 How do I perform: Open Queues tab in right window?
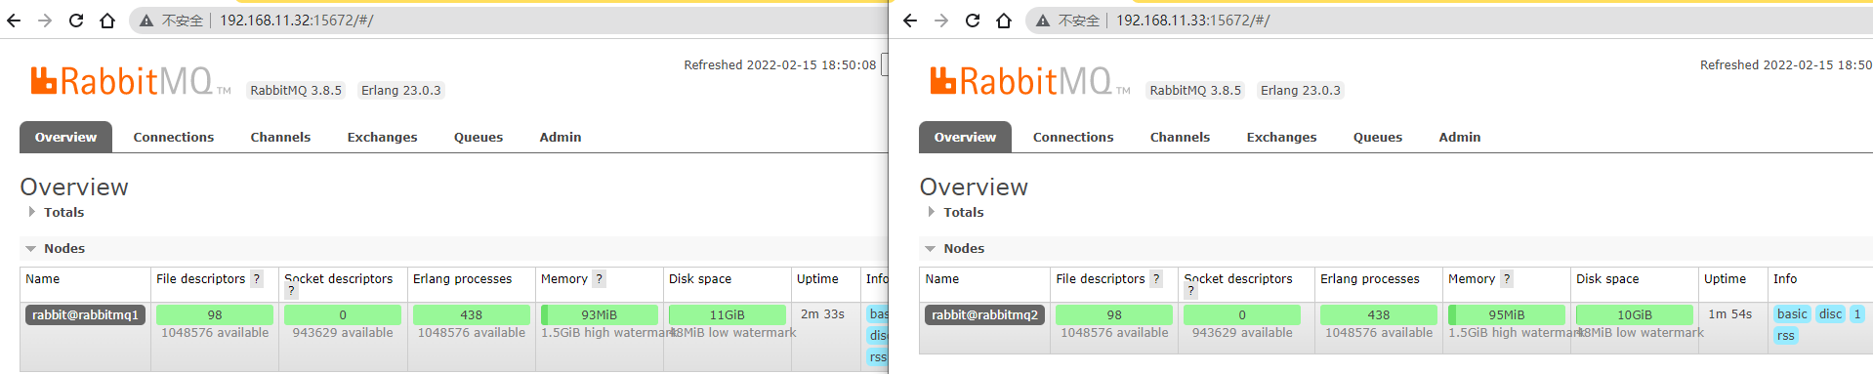(1378, 137)
